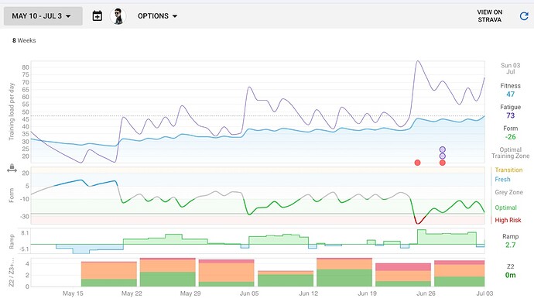Select the lower purple activity dot near Jun 28

point(443,156)
